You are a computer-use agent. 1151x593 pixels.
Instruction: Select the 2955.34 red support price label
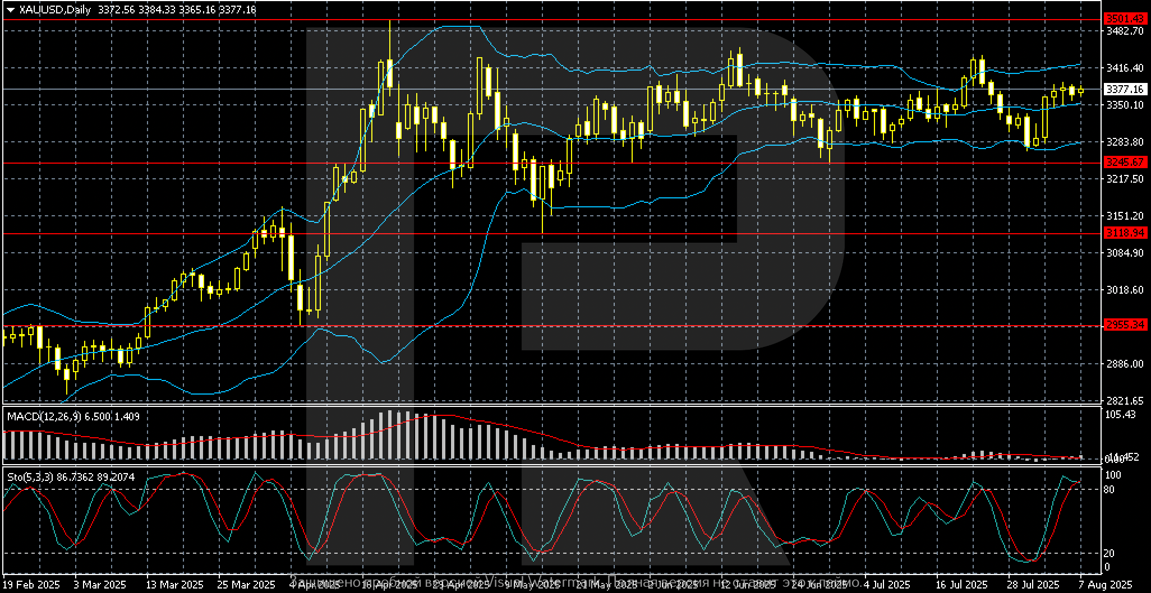click(1125, 325)
